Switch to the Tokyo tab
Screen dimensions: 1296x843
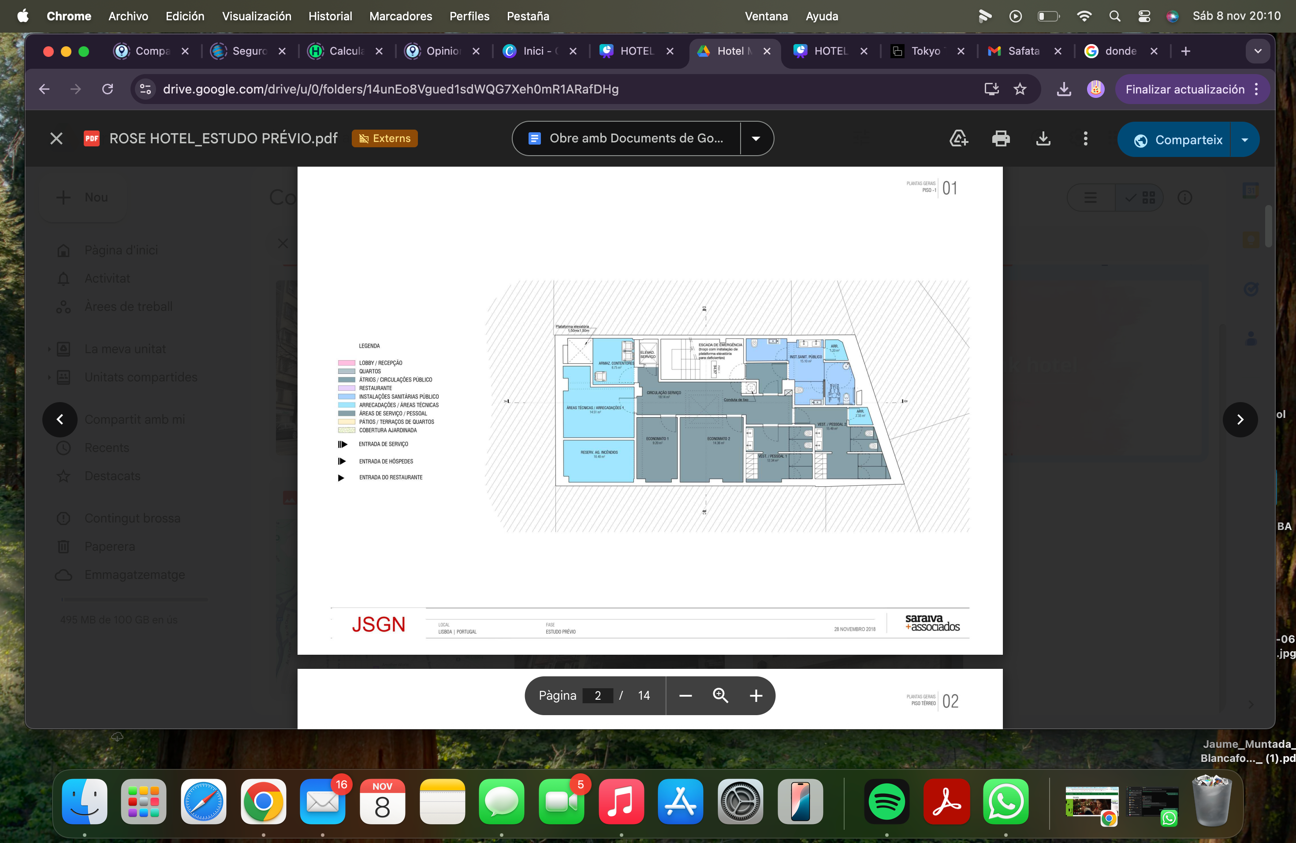tap(925, 51)
